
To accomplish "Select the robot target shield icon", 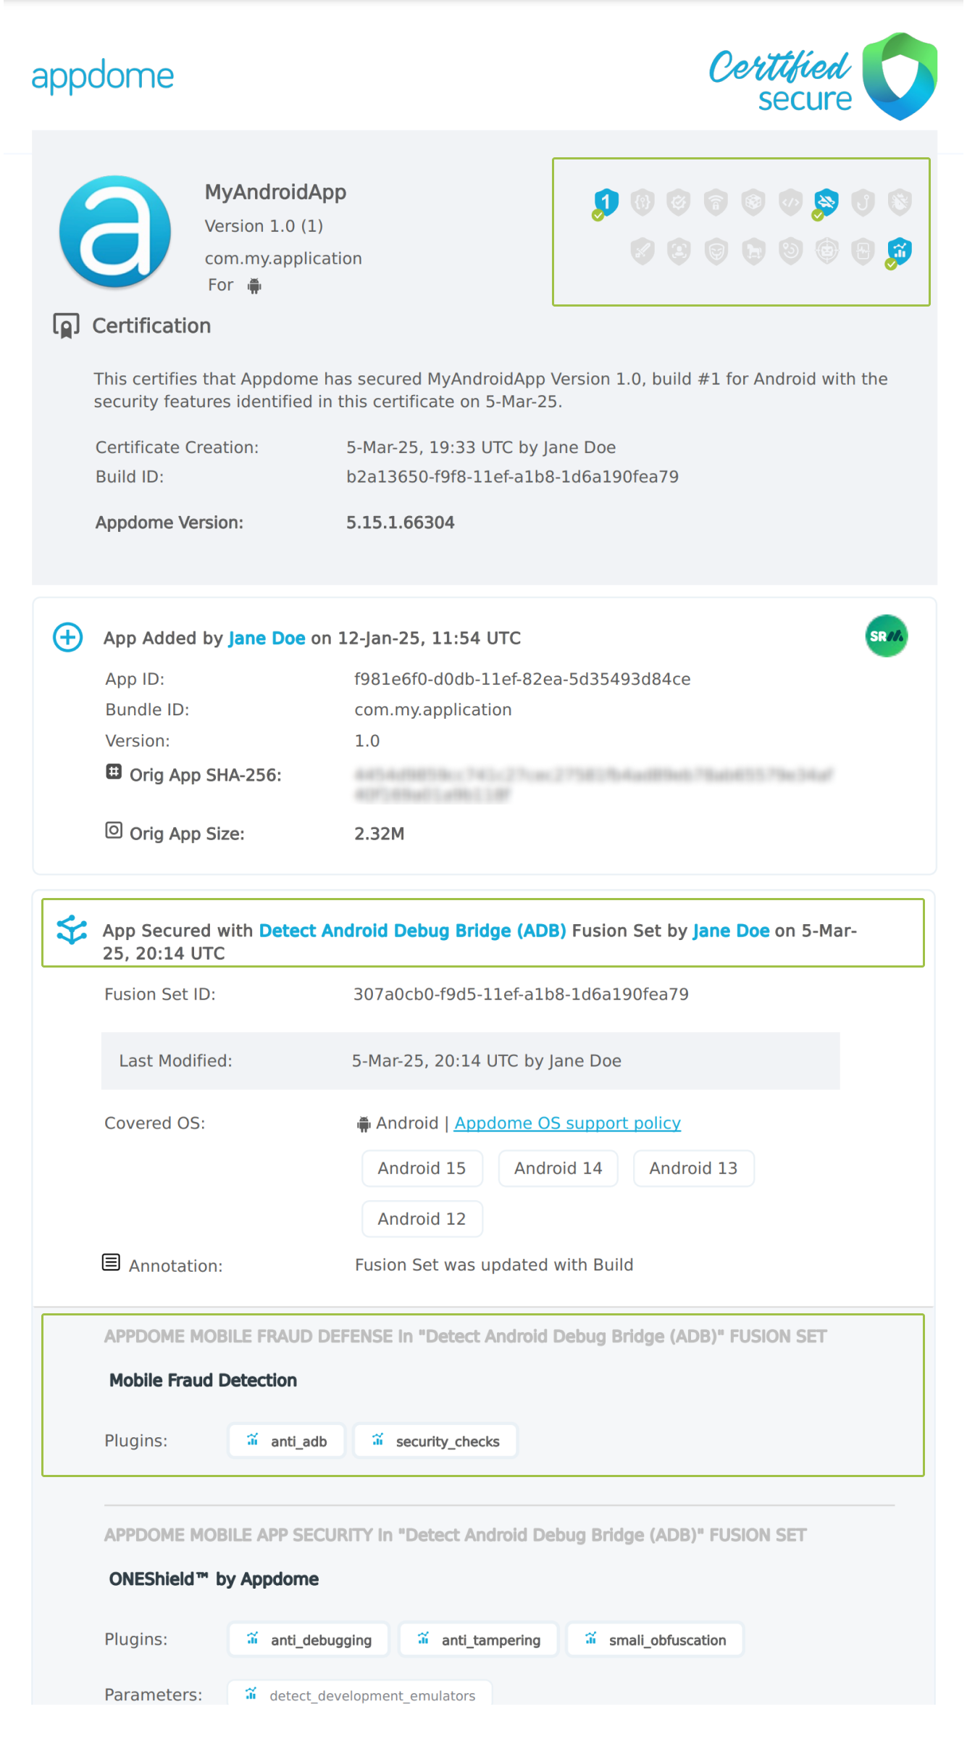I will pos(826,251).
